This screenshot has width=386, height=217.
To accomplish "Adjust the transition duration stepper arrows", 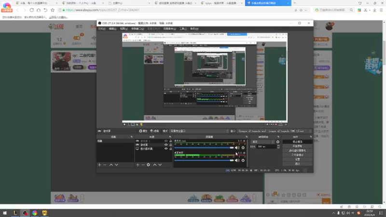I will [278, 147].
